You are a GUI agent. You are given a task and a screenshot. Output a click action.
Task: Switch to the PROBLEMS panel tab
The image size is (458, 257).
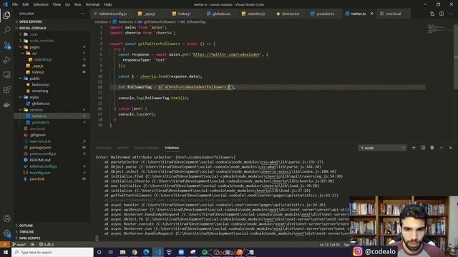click(103, 148)
